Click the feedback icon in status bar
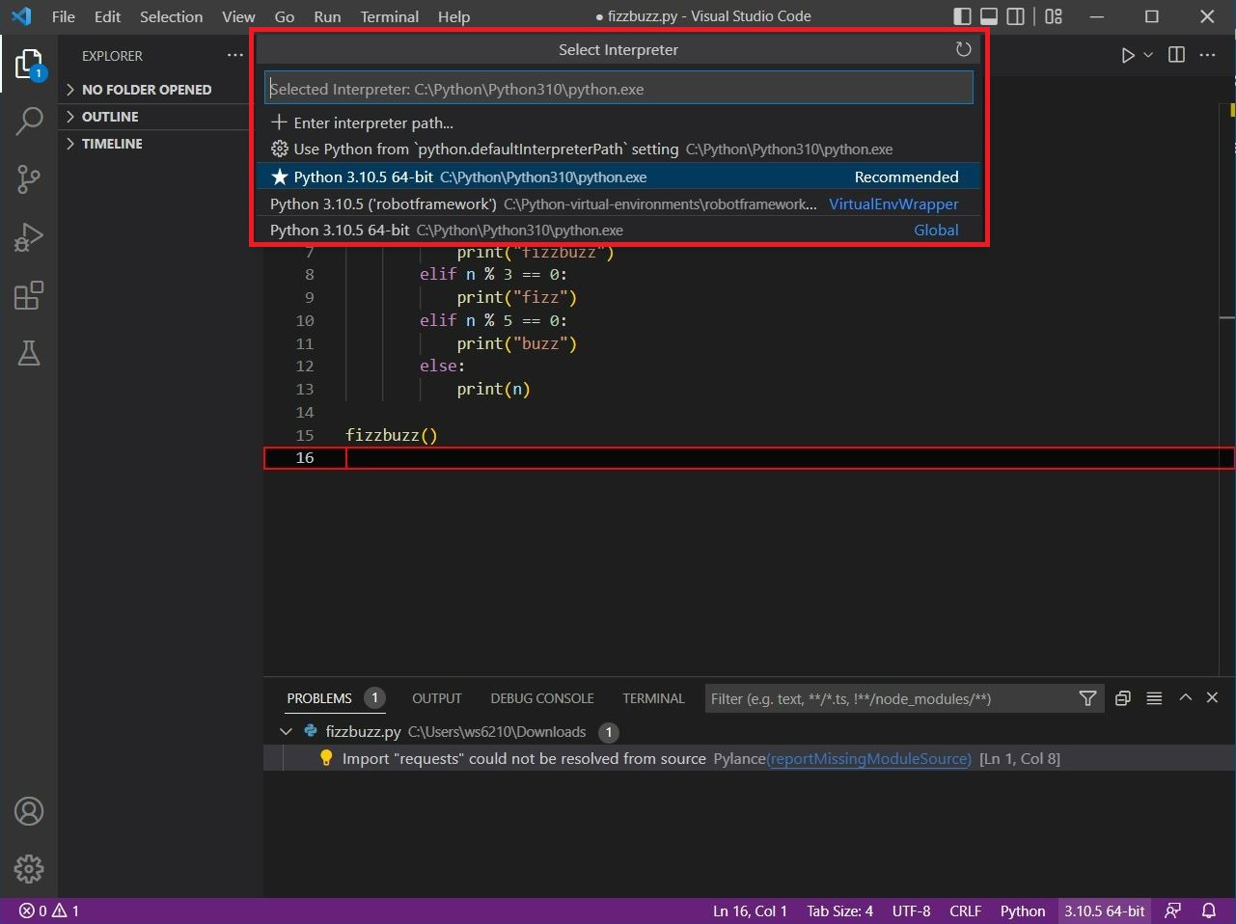The width and height of the screenshot is (1236, 924). 1173,910
